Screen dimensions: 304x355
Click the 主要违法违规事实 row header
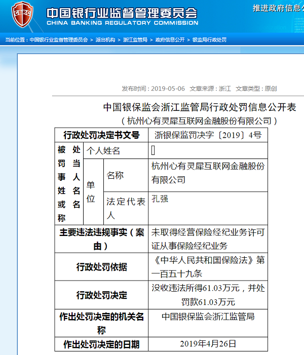tap(101, 239)
